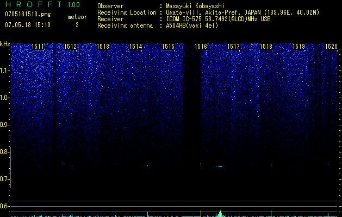Screen dimensions: 342x217
Task: Click the meteor count 3
Action: pyautogui.click(x=77, y=25)
